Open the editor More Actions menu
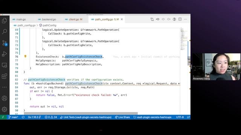Viewport: 241px width, 135px height. coord(186,19)
